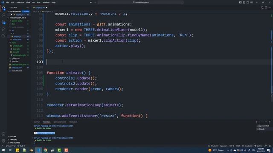Toggle the secondary side bar layout icon

(x=248, y=3)
